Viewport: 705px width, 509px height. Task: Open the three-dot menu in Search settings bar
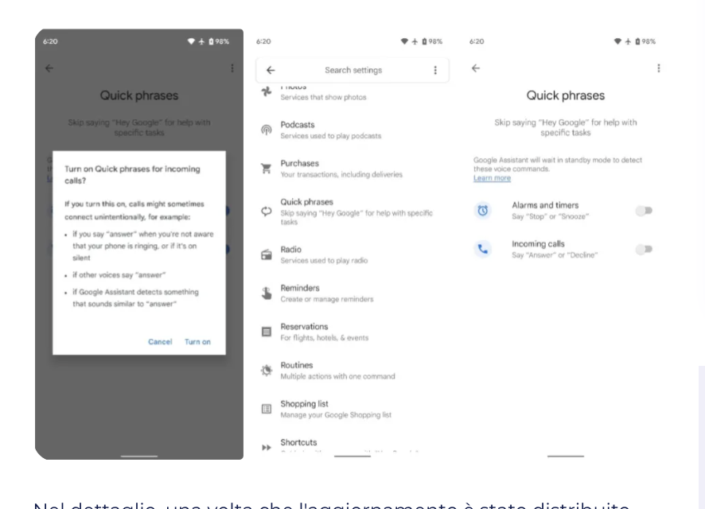[x=435, y=70]
